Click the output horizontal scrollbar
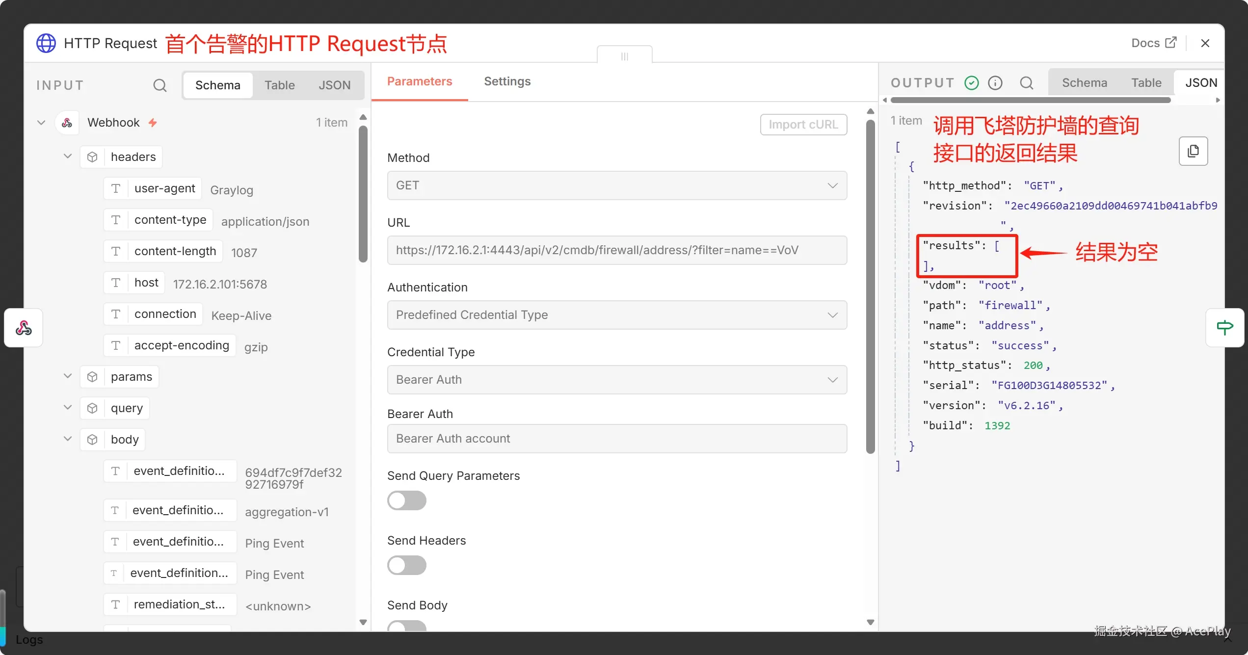1248x655 pixels. pyautogui.click(x=1031, y=100)
